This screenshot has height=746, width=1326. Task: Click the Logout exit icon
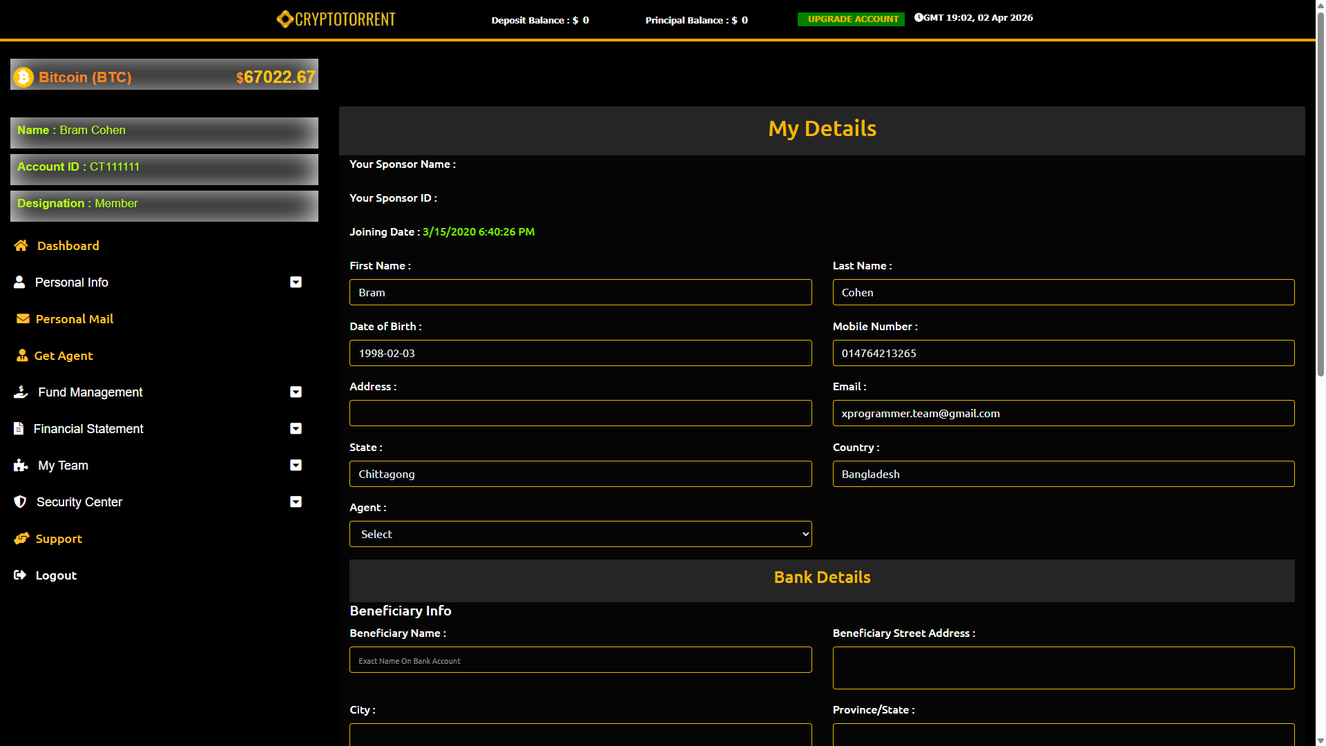point(20,575)
